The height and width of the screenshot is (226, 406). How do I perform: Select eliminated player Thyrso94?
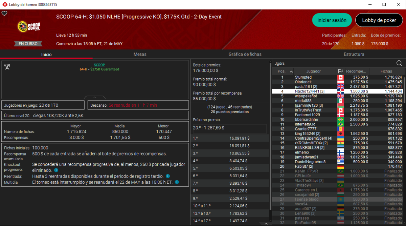[338, 185]
